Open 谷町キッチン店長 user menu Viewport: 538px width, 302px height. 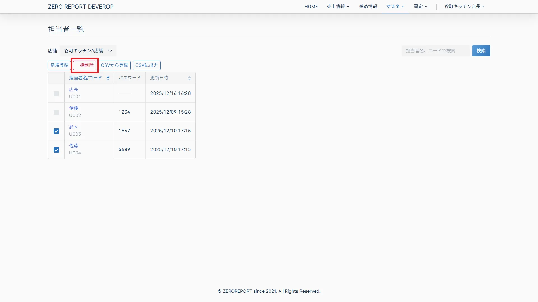(464, 6)
